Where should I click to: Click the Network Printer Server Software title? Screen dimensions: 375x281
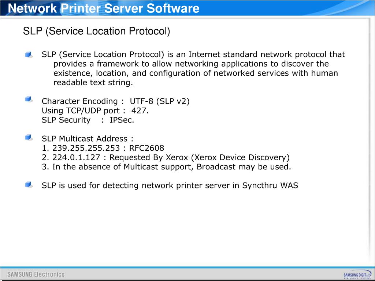[104, 8]
